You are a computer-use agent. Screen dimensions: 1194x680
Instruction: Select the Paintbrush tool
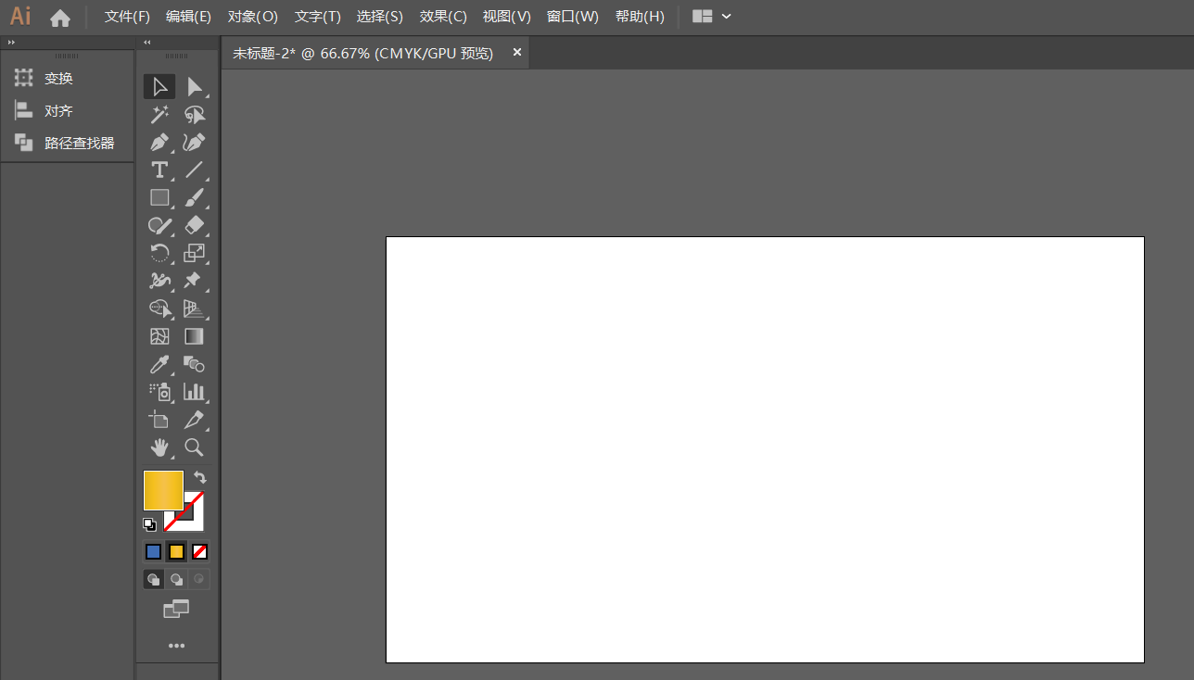pyautogui.click(x=194, y=197)
